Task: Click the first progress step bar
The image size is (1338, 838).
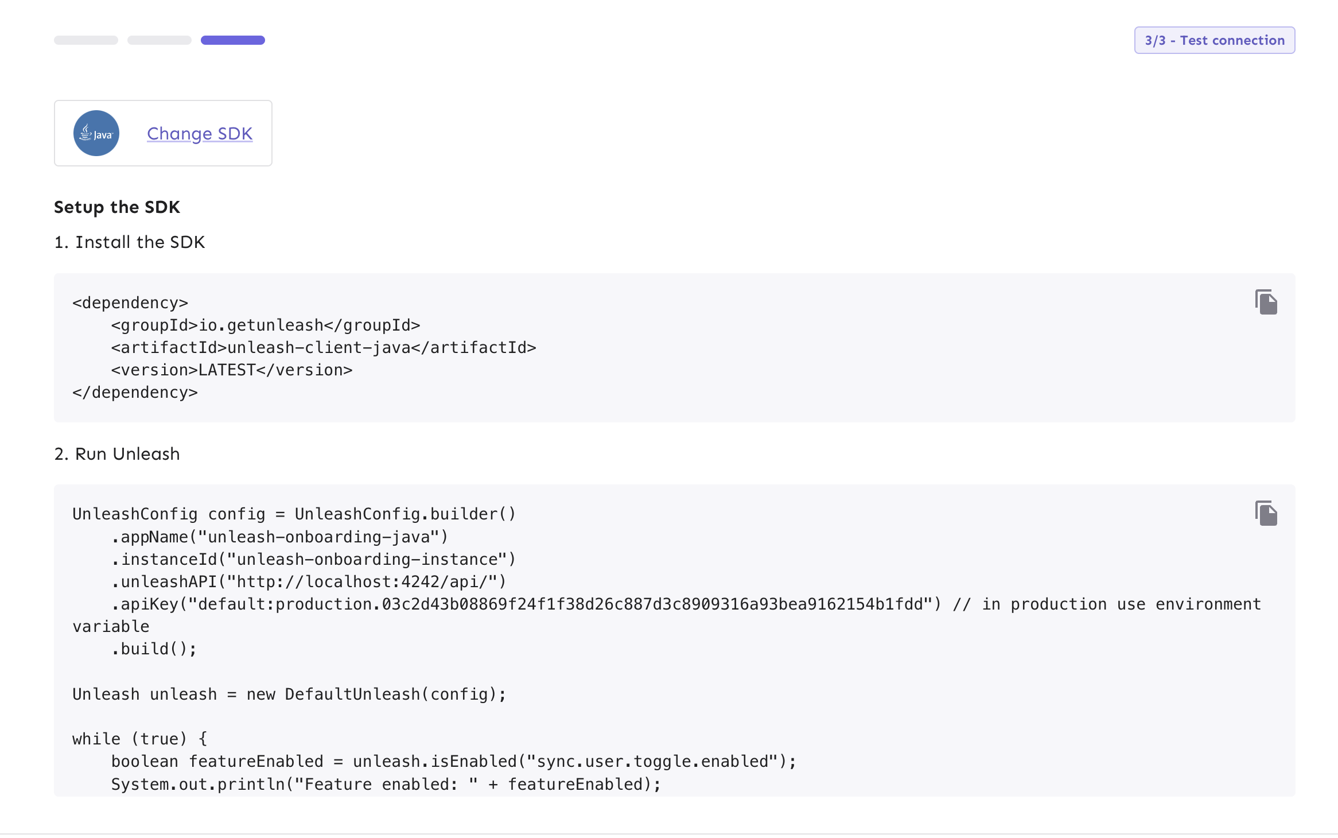Action: 86,40
